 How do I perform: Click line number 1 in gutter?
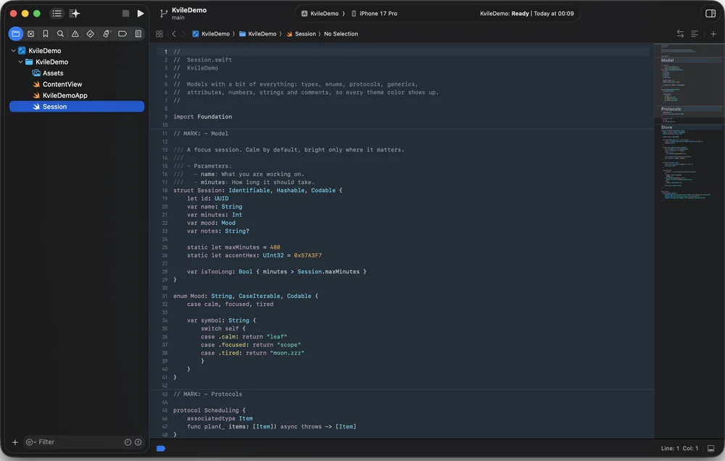pyautogui.click(x=166, y=51)
